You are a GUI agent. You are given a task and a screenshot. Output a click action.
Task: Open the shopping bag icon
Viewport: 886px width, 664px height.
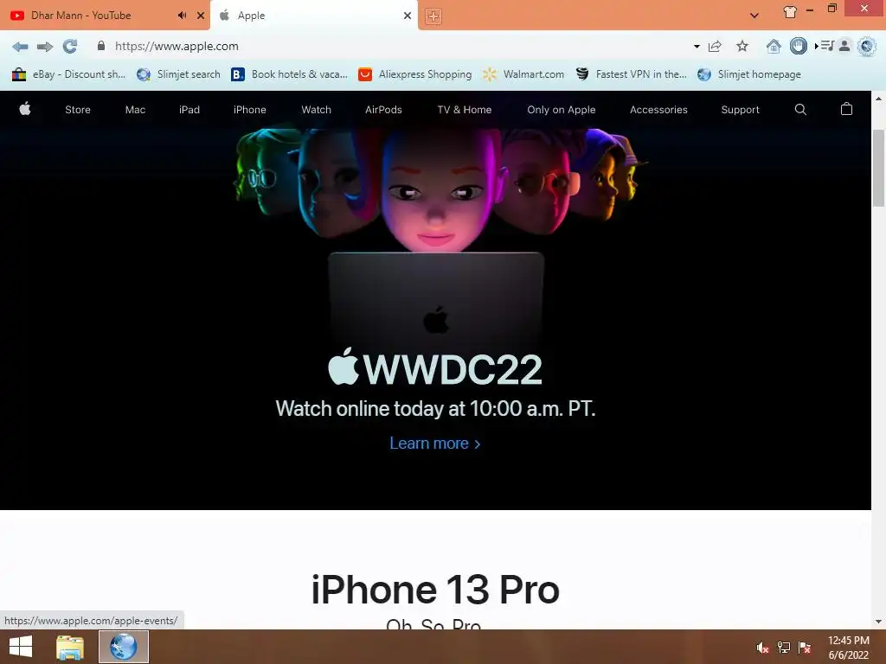tap(846, 109)
